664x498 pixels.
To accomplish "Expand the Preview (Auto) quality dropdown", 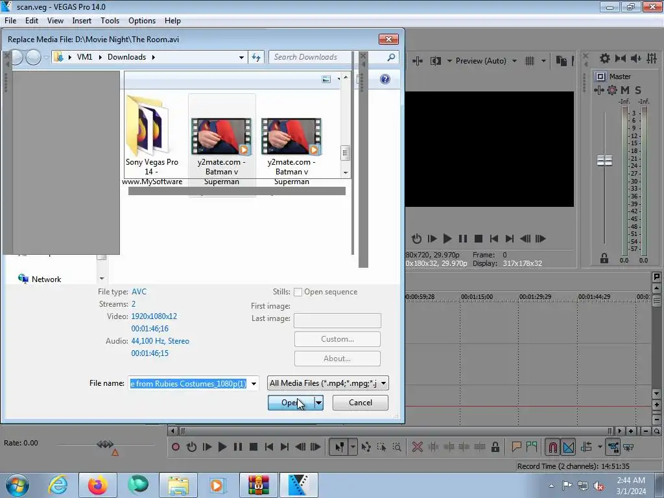I will pyautogui.click(x=514, y=61).
